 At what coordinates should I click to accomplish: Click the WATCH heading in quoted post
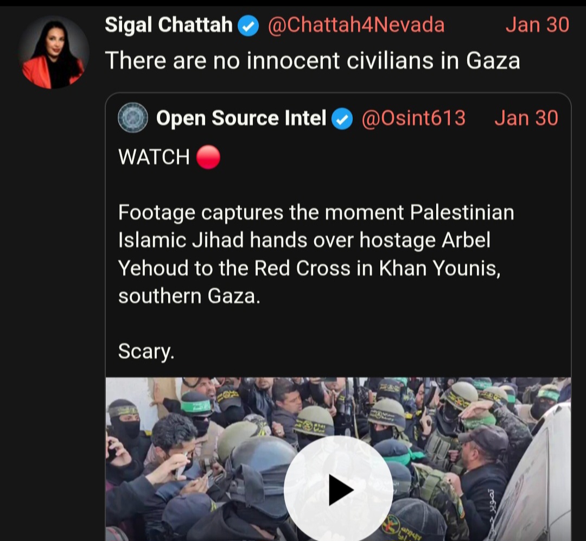coord(154,157)
